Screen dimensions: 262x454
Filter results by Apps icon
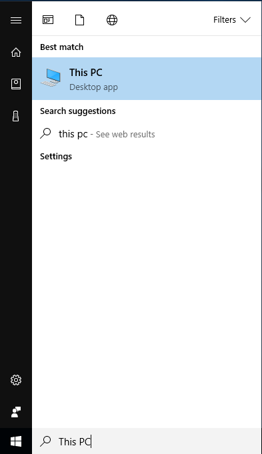[x=48, y=20]
